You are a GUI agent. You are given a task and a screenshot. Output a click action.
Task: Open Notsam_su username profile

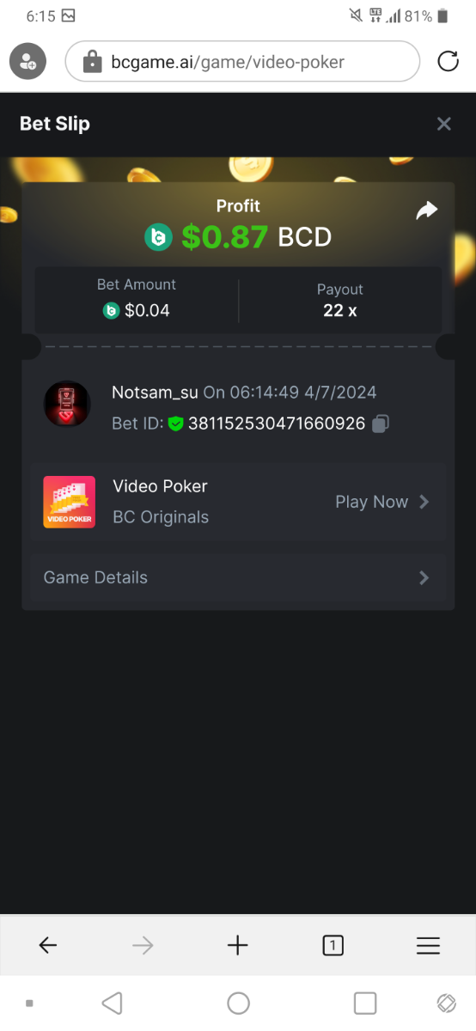(155, 393)
